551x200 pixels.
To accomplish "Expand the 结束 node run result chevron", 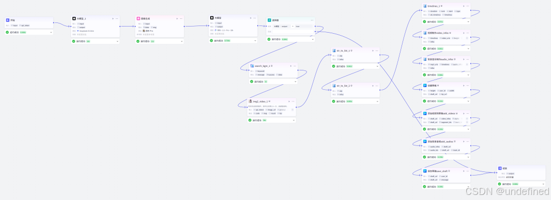I will click(543, 184).
